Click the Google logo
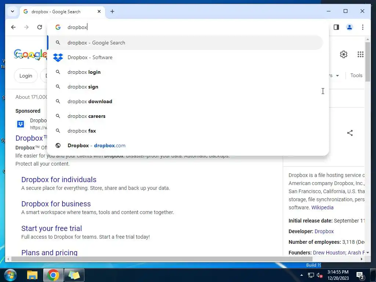376x282 pixels. (x=30, y=54)
